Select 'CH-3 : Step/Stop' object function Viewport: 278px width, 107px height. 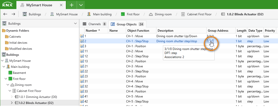coord(137,71)
